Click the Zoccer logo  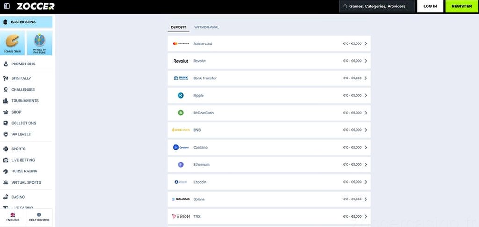[x=36, y=6]
